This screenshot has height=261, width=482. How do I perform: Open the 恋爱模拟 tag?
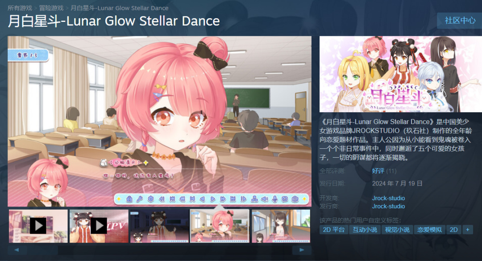[429, 230]
